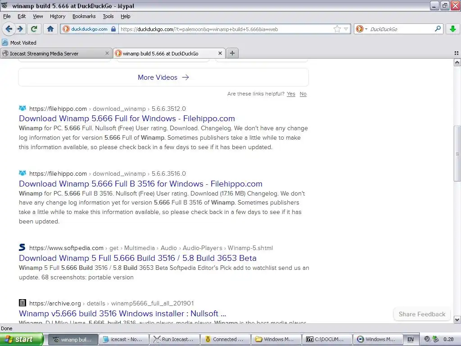The width and height of the screenshot is (461, 346).
Task: Open the Windows Start menu
Action: pyautogui.click(x=22, y=339)
